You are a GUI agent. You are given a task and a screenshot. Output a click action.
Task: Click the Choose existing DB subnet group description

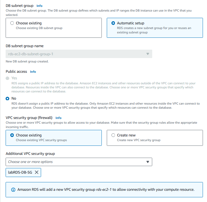(39, 28)
